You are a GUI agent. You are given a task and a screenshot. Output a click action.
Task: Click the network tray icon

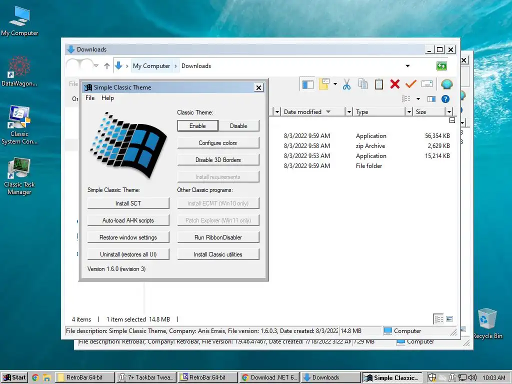(x=462, y=378)
